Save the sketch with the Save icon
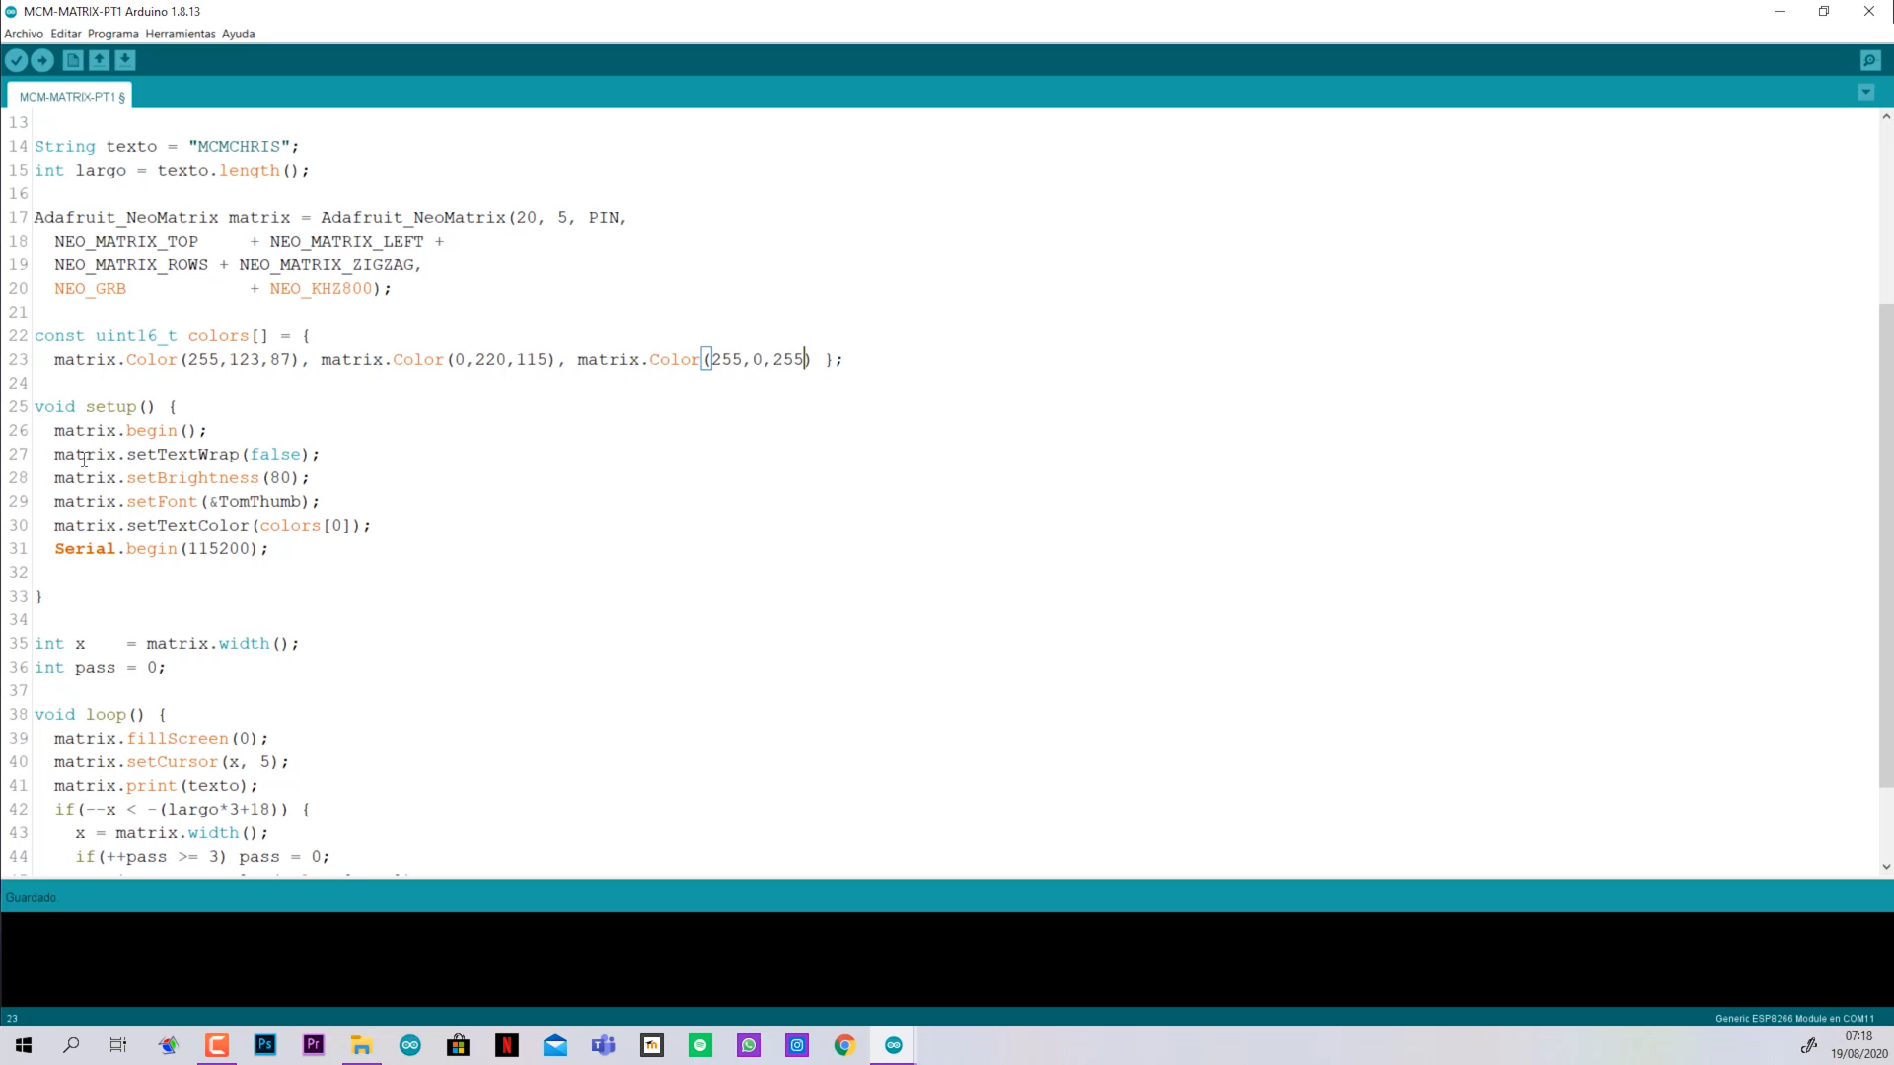Image resolution: width=1894 pixels, height=1065 pixels. click(x=125, y=60)
